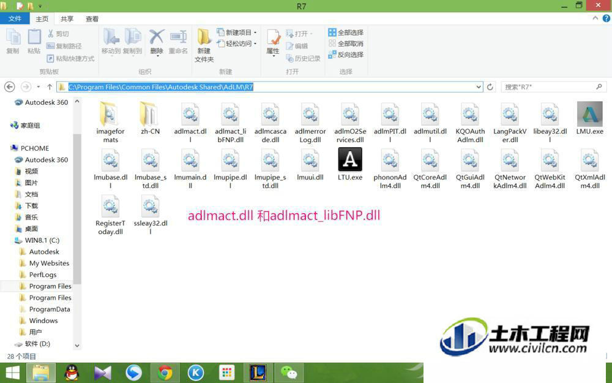Create a new folder (新建文件夹)

[204, 45]
